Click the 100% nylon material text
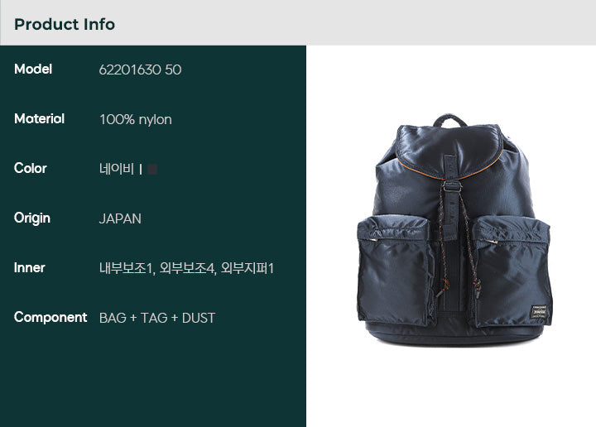596x427 pixels. (x=136, y=119)
